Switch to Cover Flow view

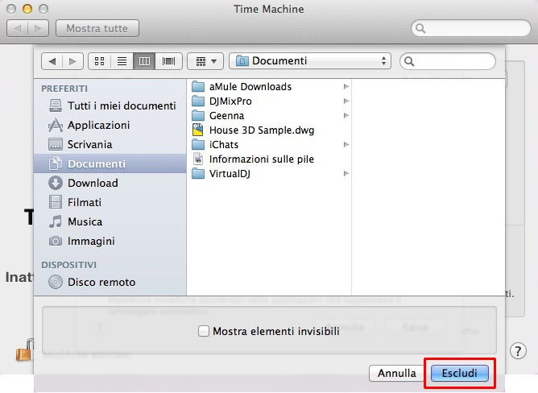(x=168, y=61)
